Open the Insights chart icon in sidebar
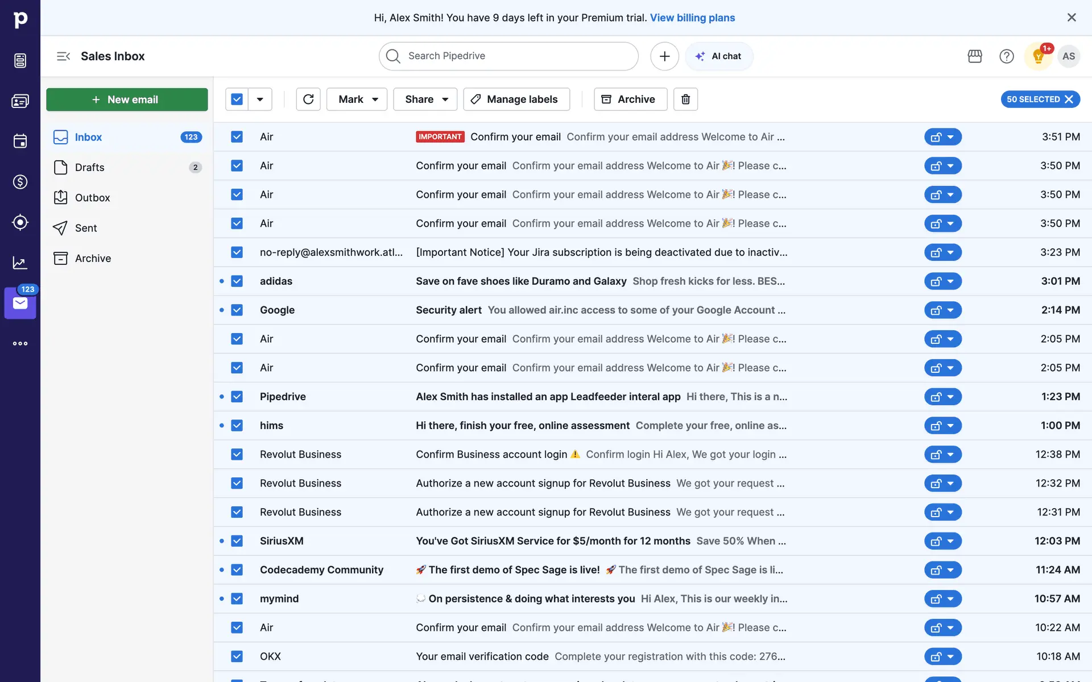Image resolution: width=1092 pixels, height=682 pixels. pyautogui.click(x=20, y=263)
